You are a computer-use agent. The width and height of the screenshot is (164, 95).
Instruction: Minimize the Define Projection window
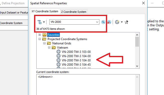[x=152, y=3]
